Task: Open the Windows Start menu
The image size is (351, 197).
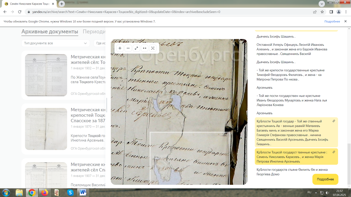Action: point(6,193)
